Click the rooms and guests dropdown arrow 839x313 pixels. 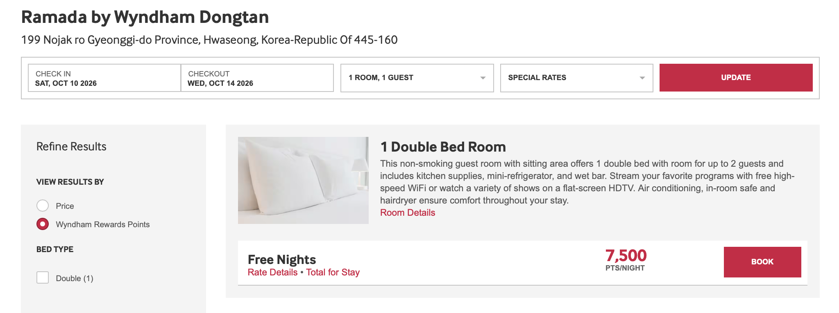pos(483,78)
